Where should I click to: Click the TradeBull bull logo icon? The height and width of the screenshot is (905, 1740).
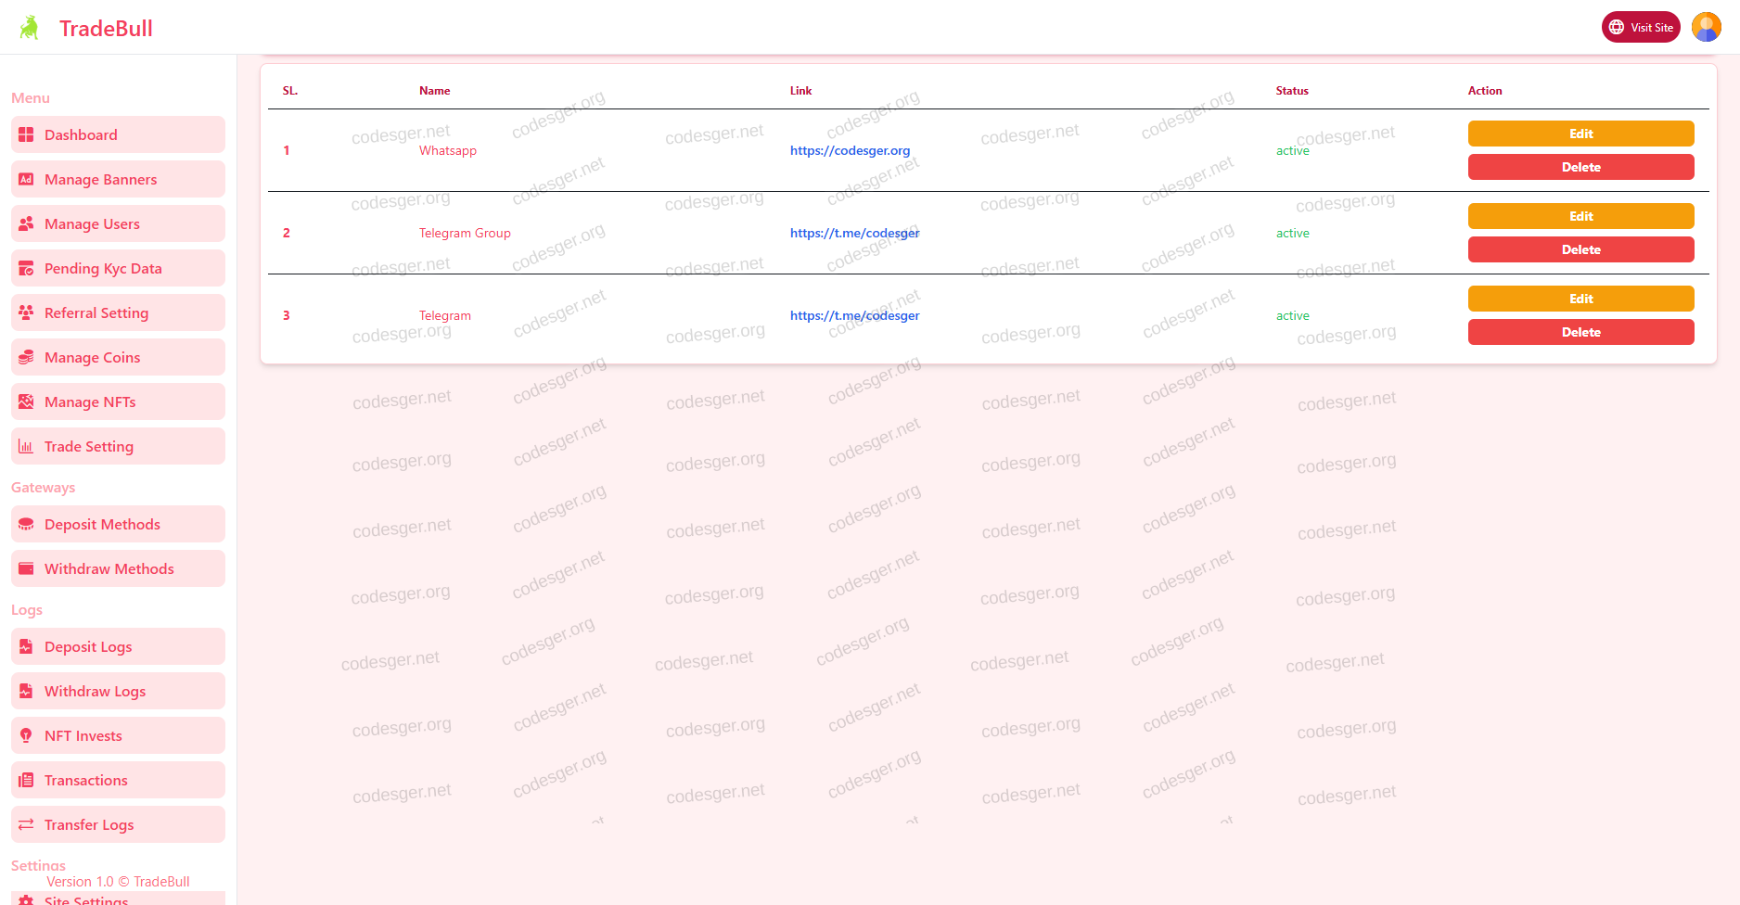pyautogui.click(x=30, y=28)
